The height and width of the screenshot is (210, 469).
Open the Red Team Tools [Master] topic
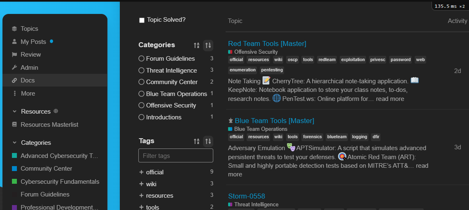pyautogui.click(x=267, y=43)
